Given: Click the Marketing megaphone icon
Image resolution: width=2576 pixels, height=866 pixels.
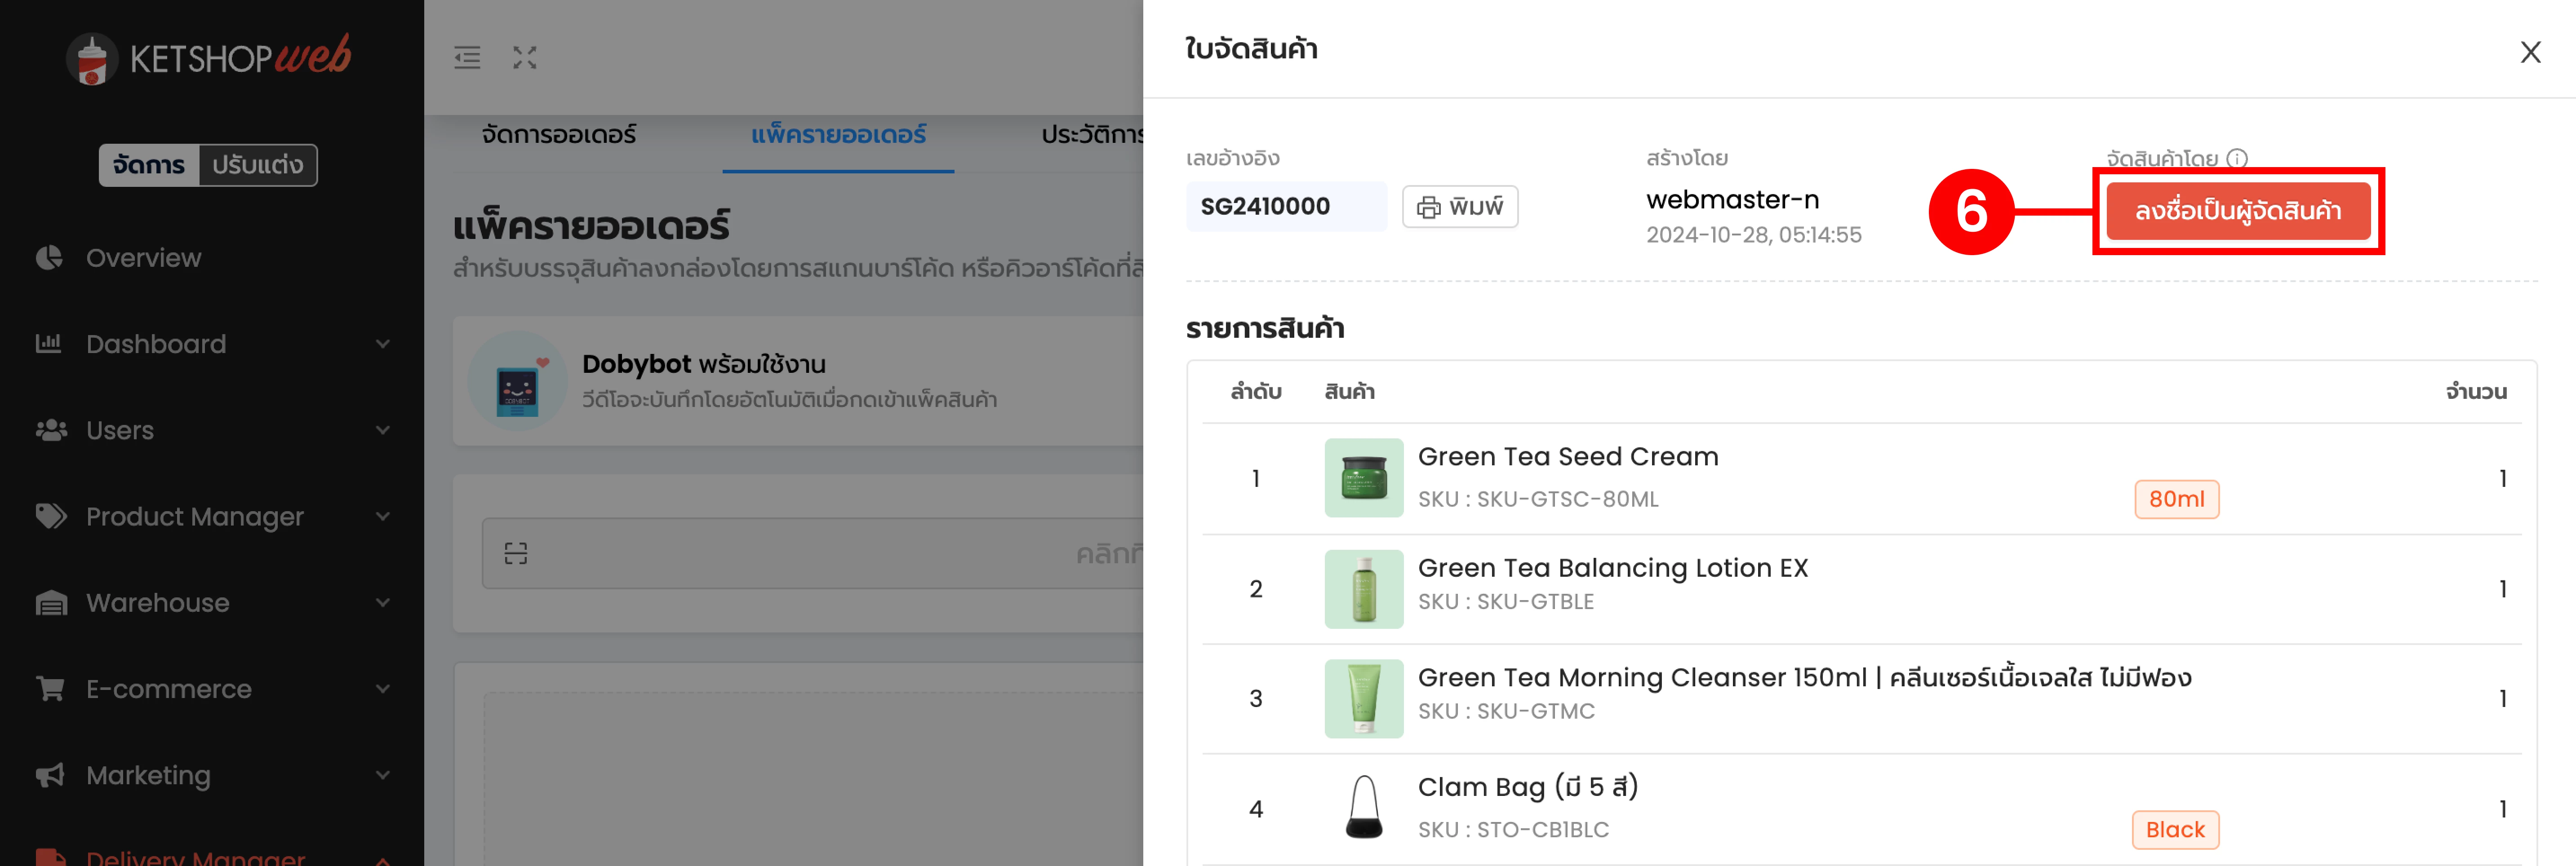Looking at the screenshot, I should (x=50, y=775).
